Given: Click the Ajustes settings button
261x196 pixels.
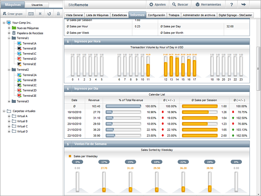Looking at the screenshot, I should [157, 5].
